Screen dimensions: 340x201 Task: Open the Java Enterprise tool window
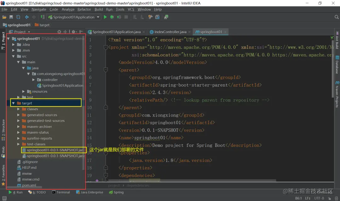pyautogui.click(x=89, y=192)
